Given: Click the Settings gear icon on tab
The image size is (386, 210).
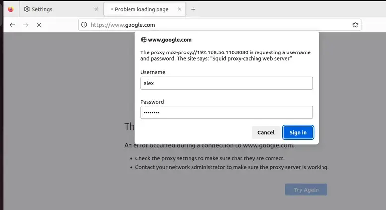Looking at the screenshot, I should click(x=27, y=9).
